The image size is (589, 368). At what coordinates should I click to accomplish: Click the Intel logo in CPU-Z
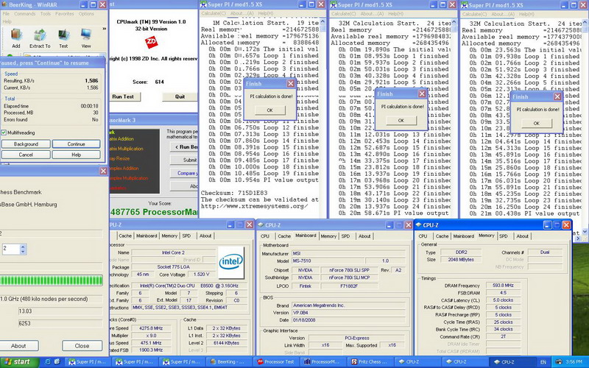[x=231, y=262]
